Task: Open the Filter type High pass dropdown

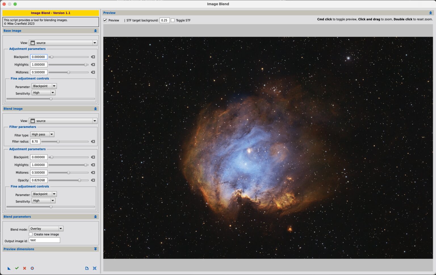Action: [42, 135]
